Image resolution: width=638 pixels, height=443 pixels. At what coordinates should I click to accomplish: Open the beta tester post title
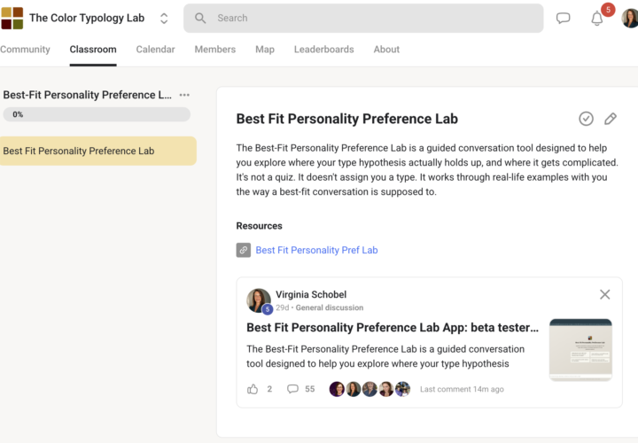click(x=393, y=328)
